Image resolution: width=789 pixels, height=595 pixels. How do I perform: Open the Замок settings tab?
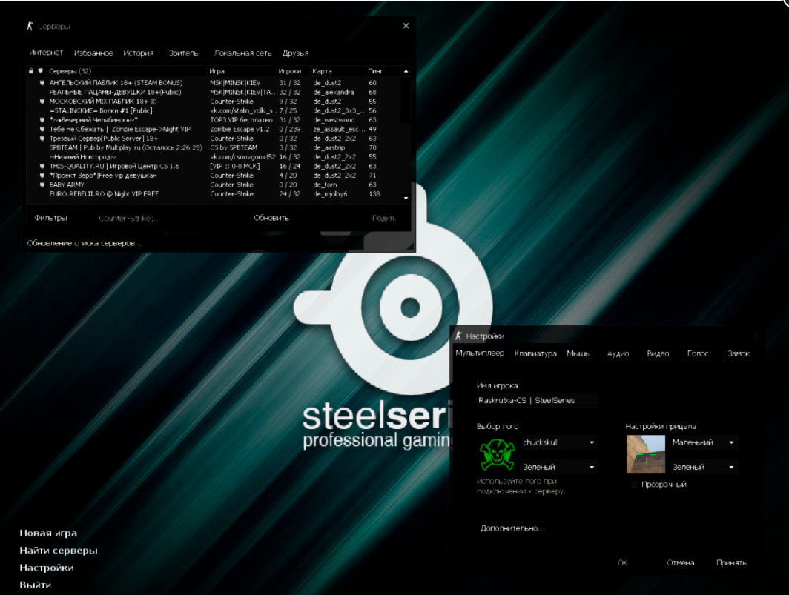coord(739,353)
